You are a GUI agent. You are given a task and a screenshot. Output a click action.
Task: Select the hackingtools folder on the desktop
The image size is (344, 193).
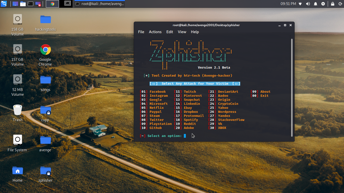(46, 22)
